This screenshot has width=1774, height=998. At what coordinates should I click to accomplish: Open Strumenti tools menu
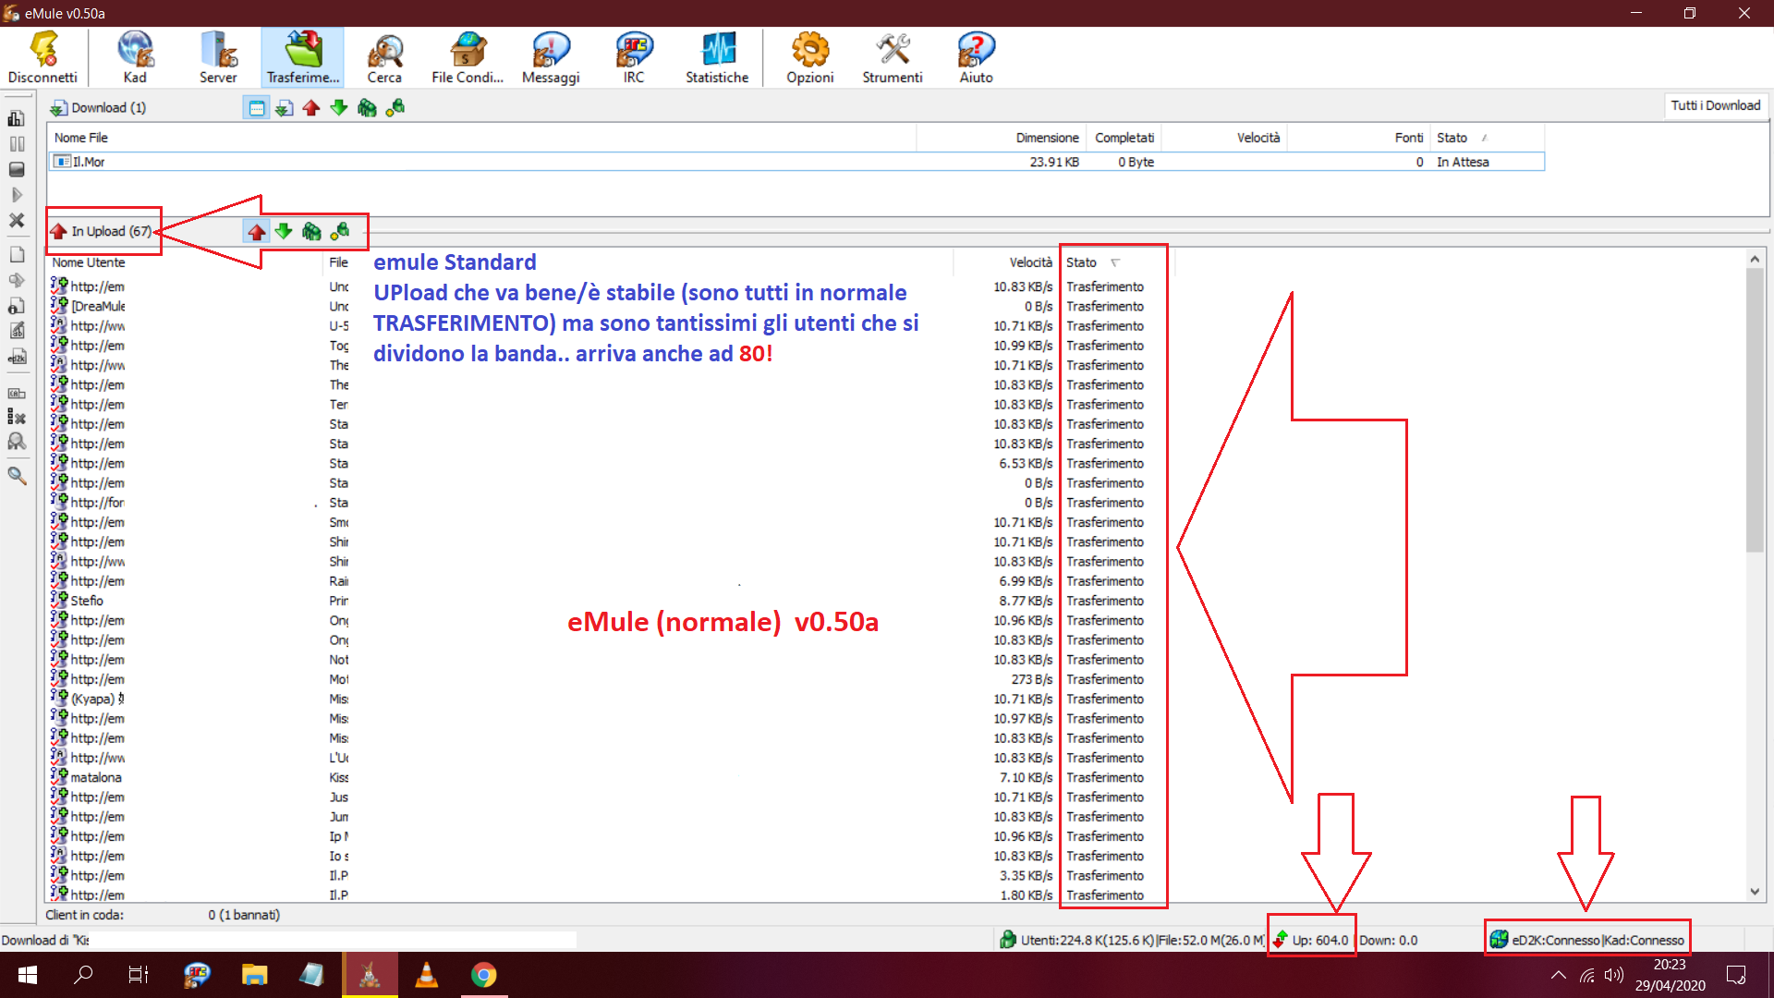point(893,57)
